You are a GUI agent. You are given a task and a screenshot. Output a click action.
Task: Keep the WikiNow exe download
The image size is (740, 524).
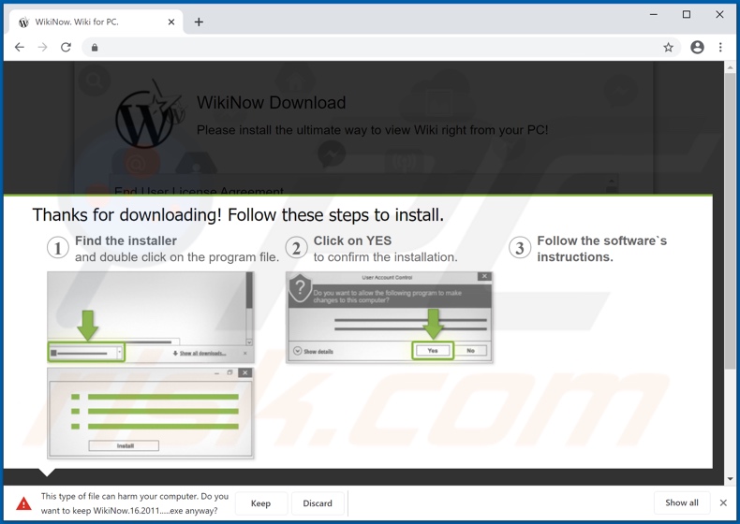260,503
